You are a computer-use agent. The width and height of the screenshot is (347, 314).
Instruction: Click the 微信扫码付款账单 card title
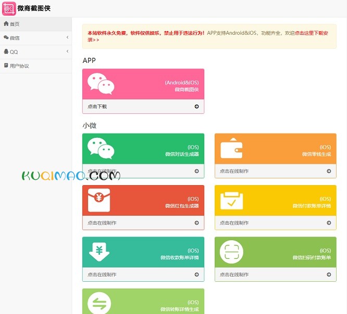click(x=312, y=257)
